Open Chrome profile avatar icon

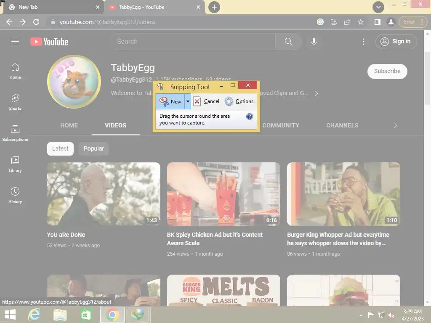391,22
